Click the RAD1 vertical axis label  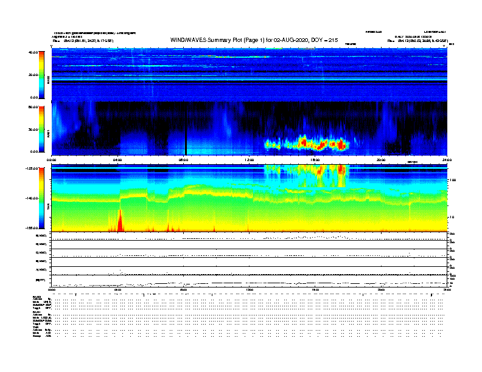(48, 133)
